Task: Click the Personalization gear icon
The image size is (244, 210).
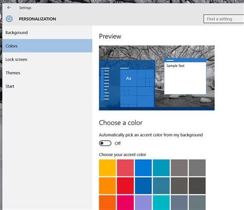Action: [x=9, y=19]
